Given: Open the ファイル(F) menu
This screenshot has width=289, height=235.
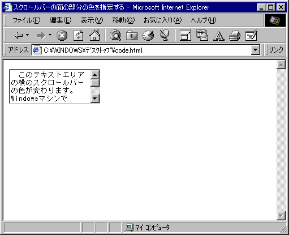Looking at the screenshot, I should point(27,20).
